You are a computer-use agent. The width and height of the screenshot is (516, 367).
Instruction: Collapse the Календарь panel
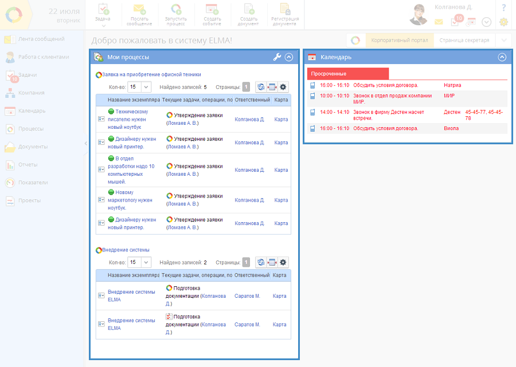[x=502, y=57]
